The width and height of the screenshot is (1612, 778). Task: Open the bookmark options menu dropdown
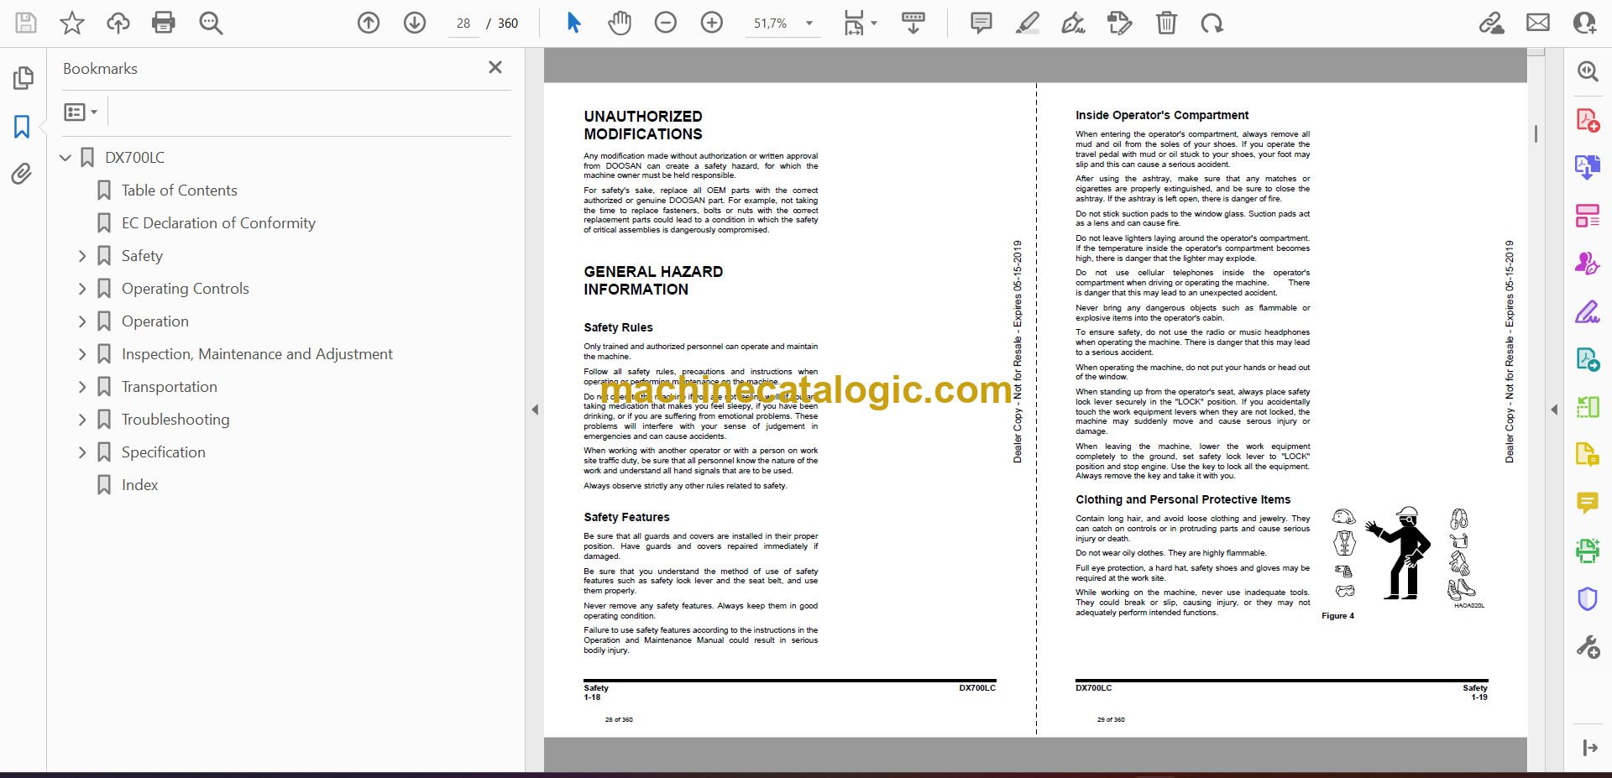coord(81,112)
